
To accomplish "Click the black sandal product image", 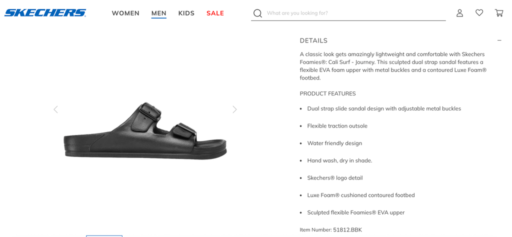I will [145, 131].
